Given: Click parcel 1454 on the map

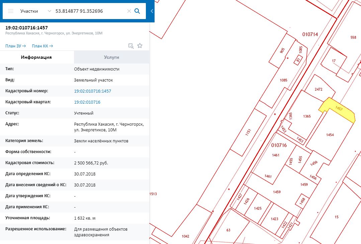Looking at the screenshot, I should [330, 135].
